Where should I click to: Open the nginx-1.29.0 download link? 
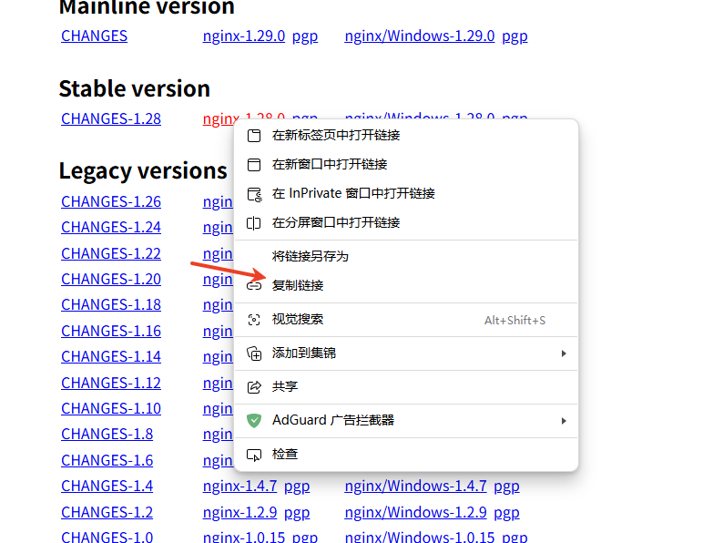pos(244,36)
